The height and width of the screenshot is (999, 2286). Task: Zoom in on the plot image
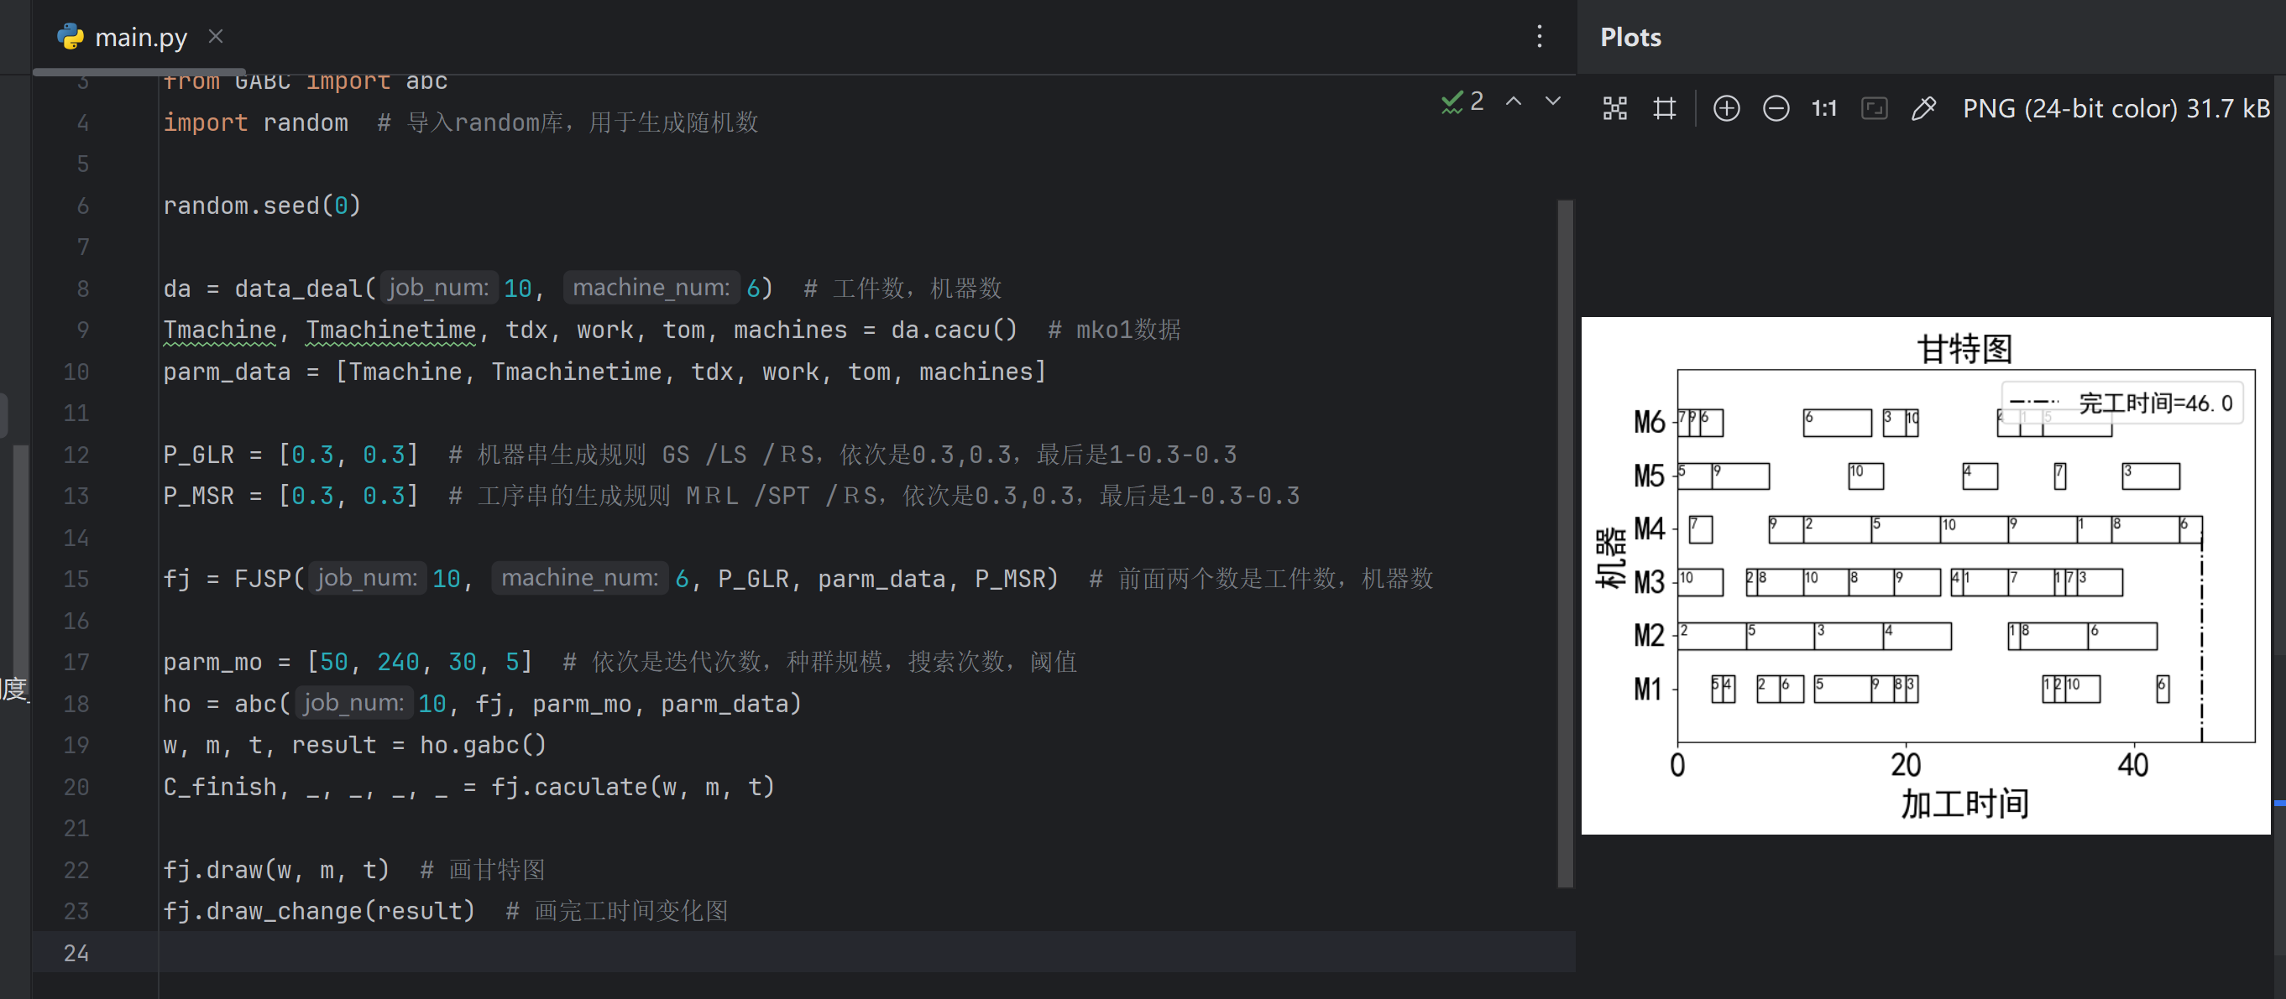click(x=1726, y=108)
